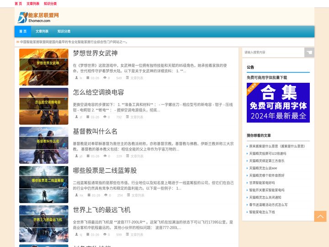Screen dimensions: 329x247
Task: Open 知识分类 in the top red menu
Action: 50,4
